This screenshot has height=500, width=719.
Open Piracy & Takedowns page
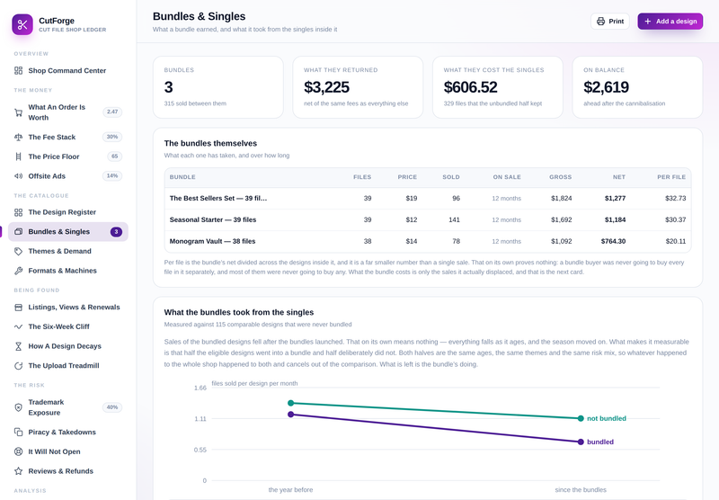click(x=68, y=433)
